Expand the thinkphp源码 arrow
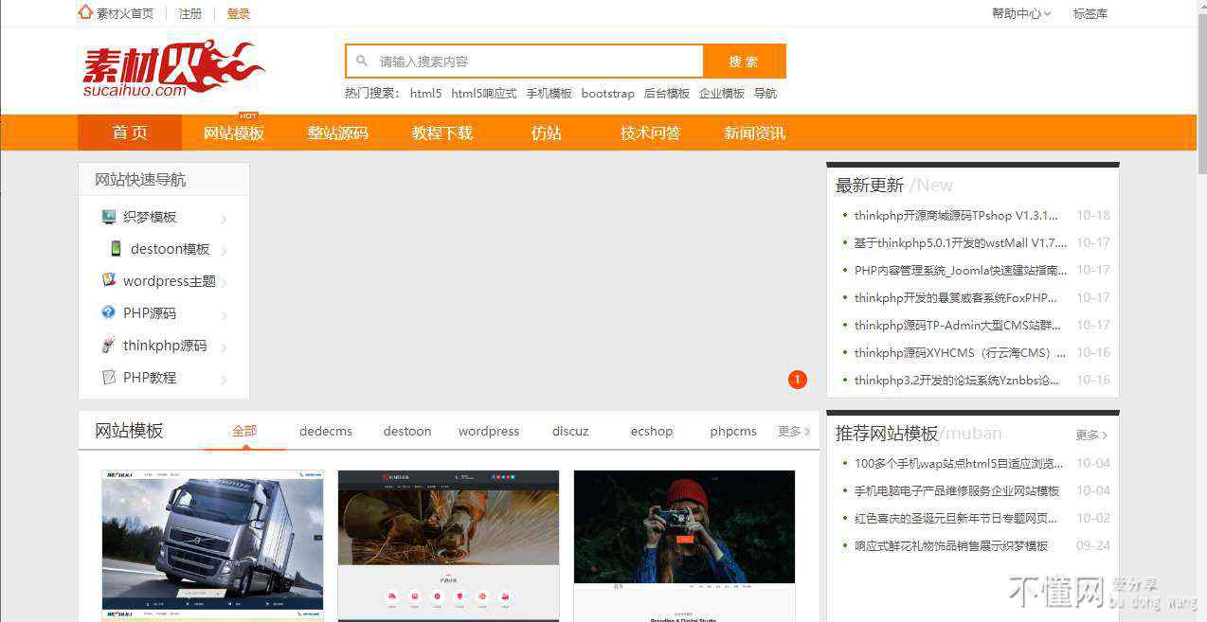 [225, 348]
